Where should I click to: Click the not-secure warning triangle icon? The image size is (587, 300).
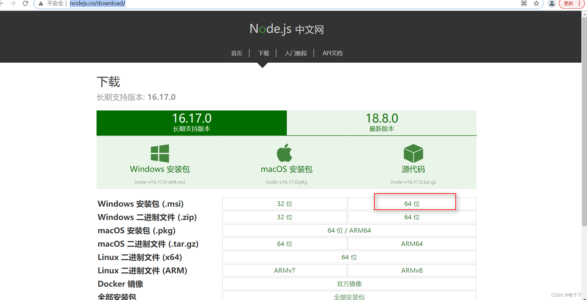(41, 4)
